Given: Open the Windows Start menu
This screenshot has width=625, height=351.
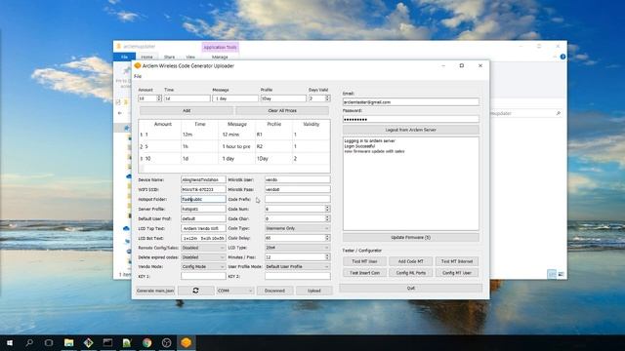Looking at the screenshot, I should (10, 342).
